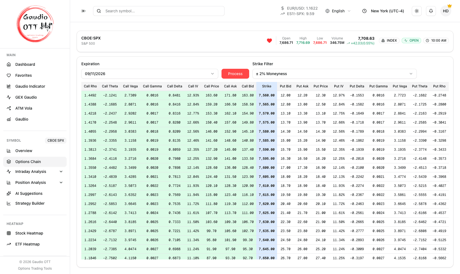Image resolution: width=460 pixels, height=274 pixels.
Task: Click the ES1!-SPX trend arrow icon
Action: click(x=283, y=14)
